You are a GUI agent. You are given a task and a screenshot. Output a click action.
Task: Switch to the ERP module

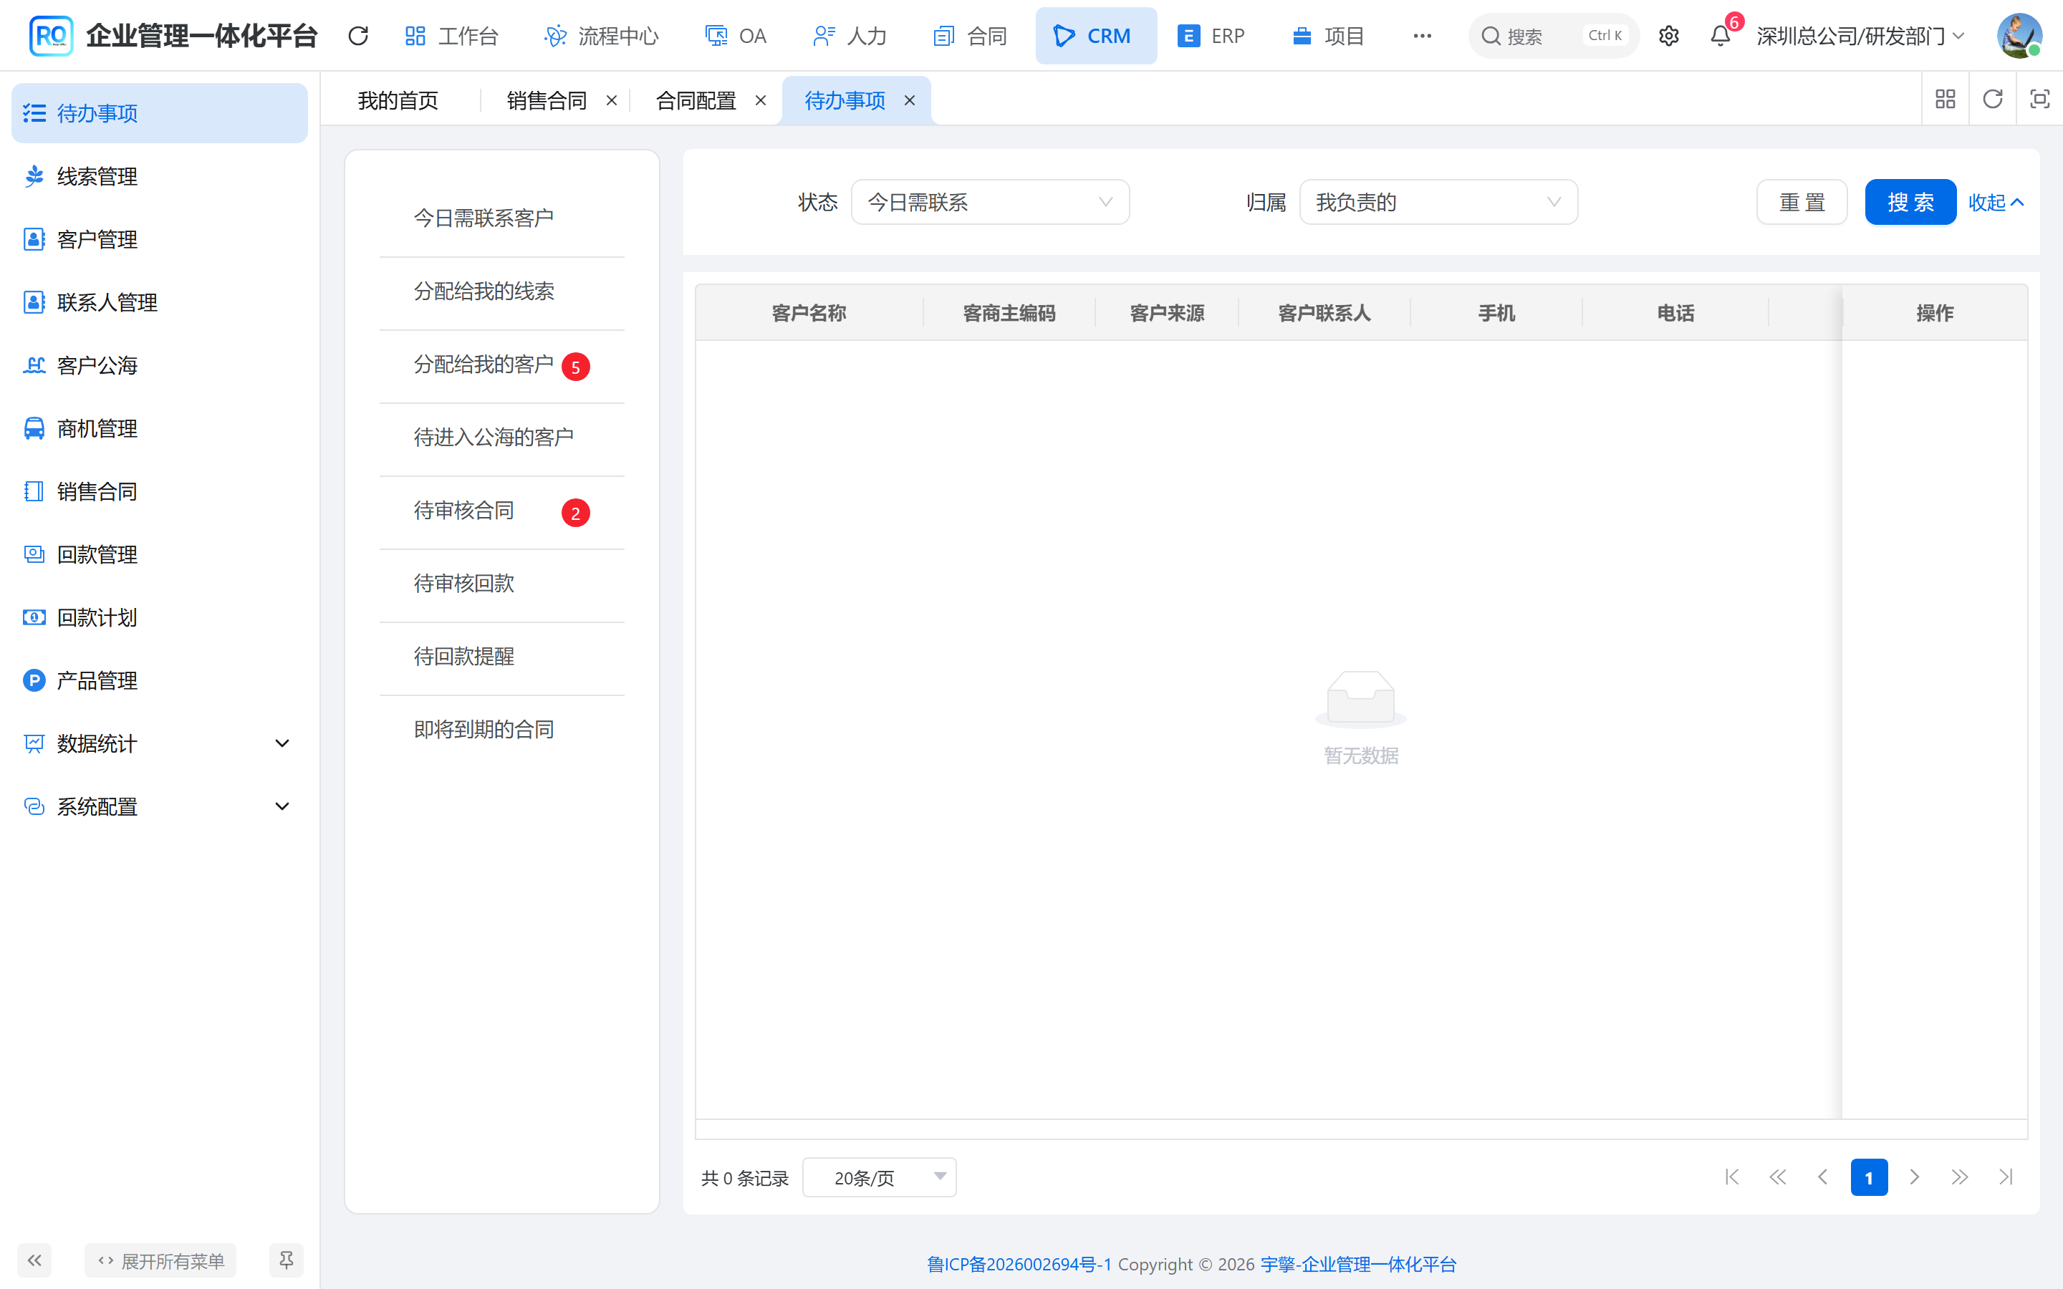[x=1211, y=36]
